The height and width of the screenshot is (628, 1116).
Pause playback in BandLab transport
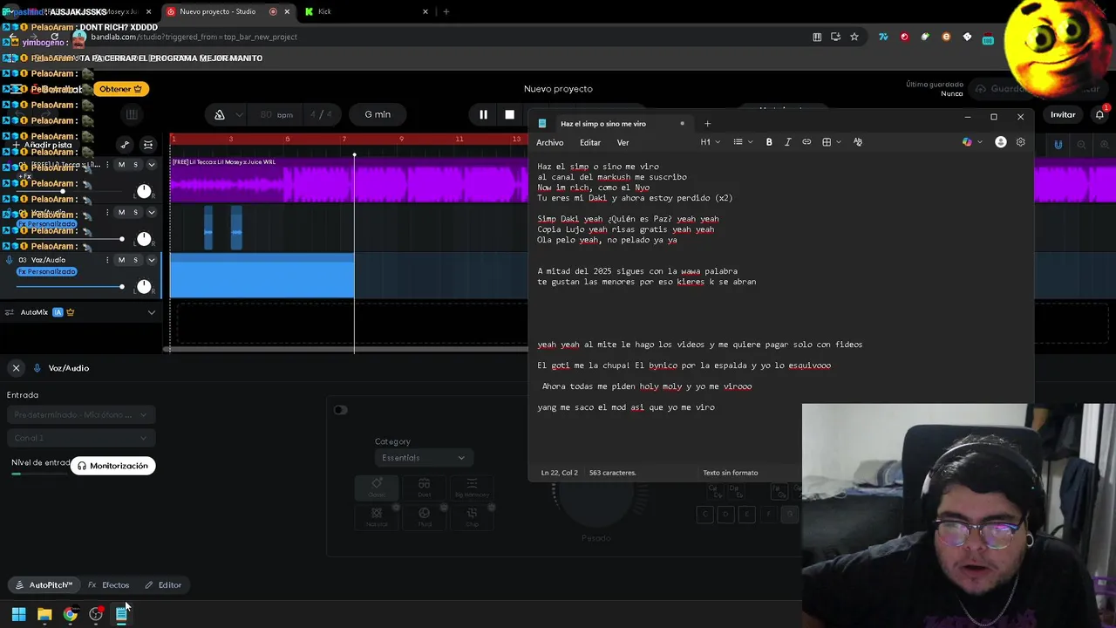[x=483, y=114]
